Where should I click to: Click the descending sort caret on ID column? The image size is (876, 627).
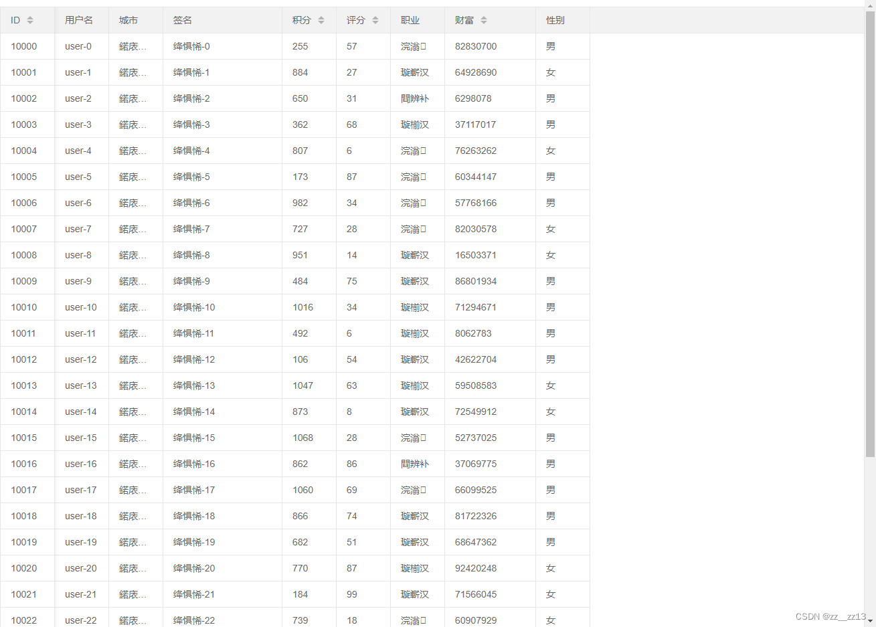[29, 23]
